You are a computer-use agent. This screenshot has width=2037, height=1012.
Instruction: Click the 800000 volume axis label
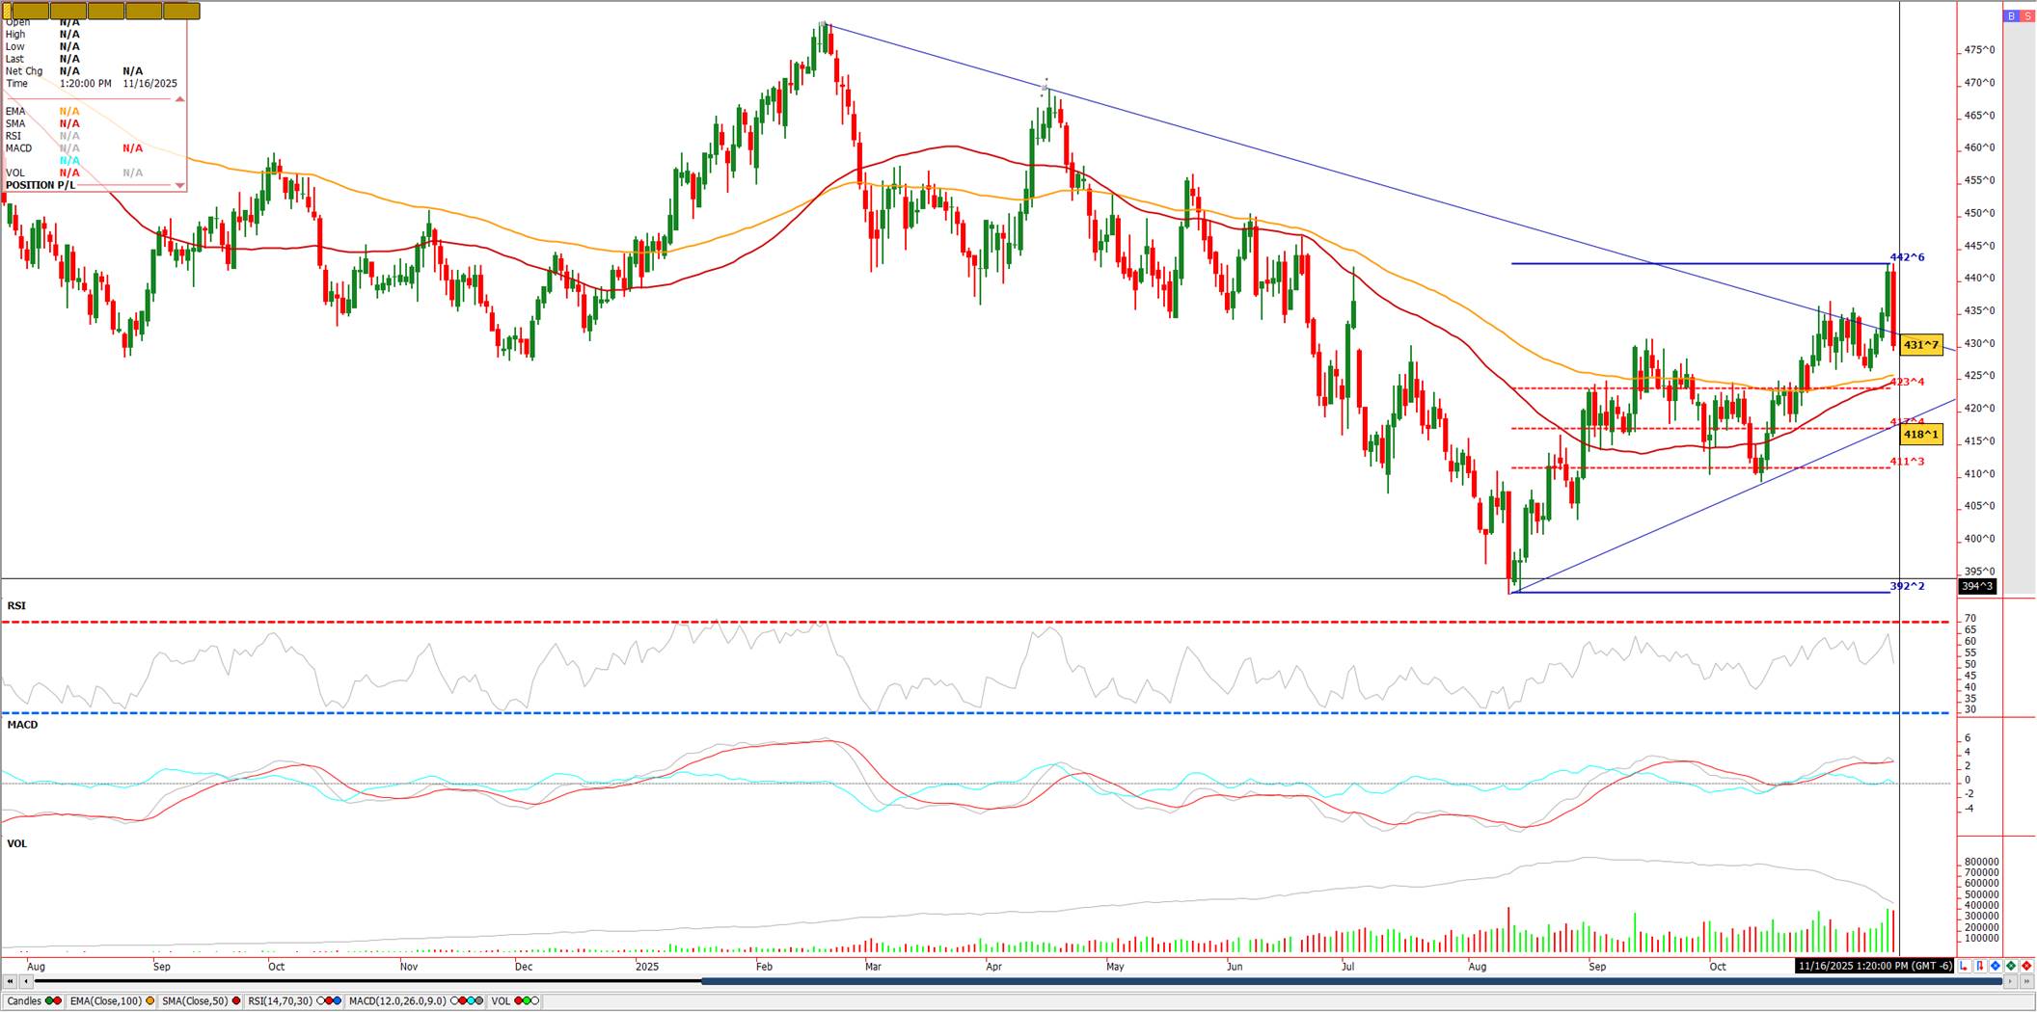[1981, 862]
